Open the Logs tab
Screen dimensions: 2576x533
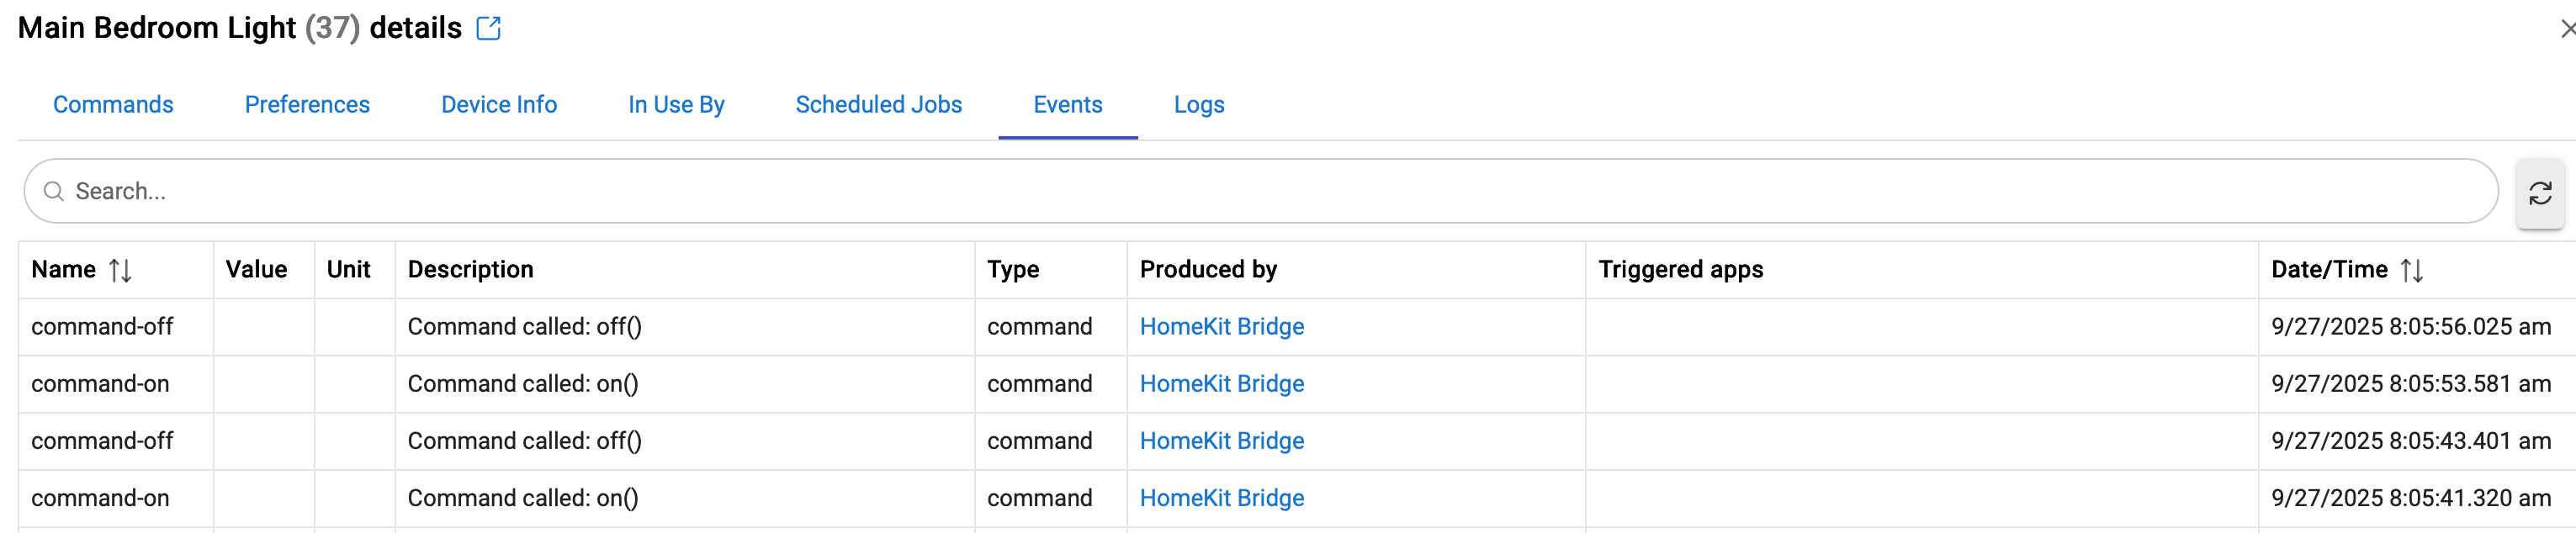pos(1198,105)
